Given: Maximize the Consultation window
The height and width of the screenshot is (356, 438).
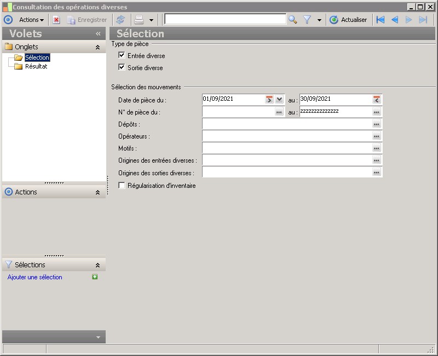Looking at the screenshot, I should (420, 7).
